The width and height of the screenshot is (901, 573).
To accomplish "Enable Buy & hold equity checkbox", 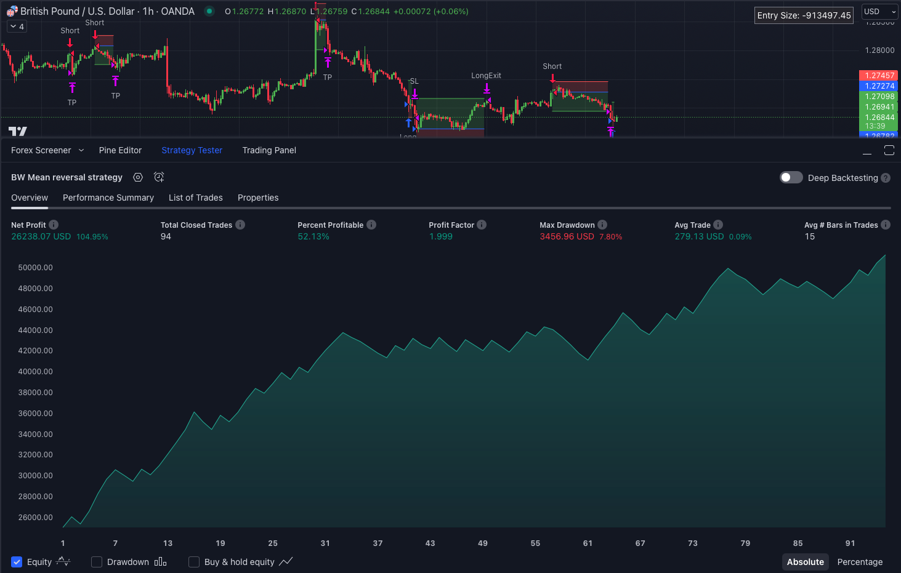I will [194, 562].
